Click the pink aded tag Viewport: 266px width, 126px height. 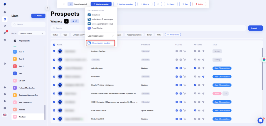[217, 94]
